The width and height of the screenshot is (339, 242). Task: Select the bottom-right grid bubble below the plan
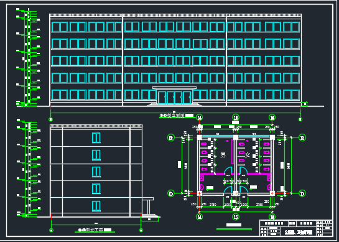pyautogui.click(x=272, y=216)
